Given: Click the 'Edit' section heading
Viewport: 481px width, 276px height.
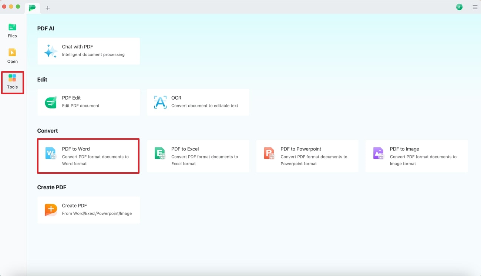Looking at the screenshot, I should 42,80.
